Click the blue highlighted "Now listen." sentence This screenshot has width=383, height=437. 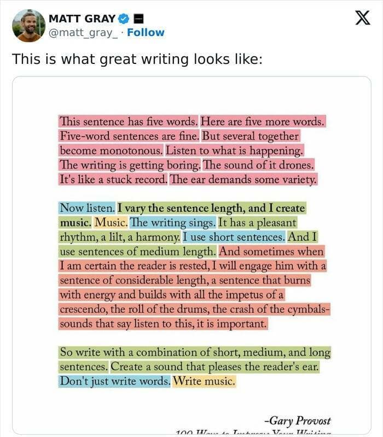[x=87, y=208]
